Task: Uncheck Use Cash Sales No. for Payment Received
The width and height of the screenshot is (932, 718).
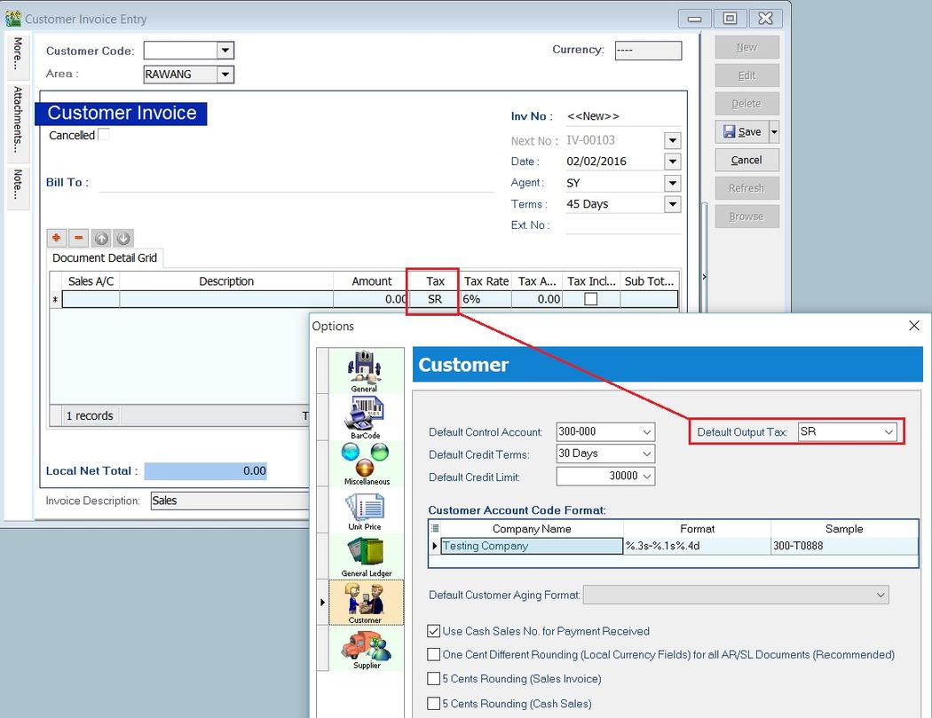Action: tap(433, 631)
